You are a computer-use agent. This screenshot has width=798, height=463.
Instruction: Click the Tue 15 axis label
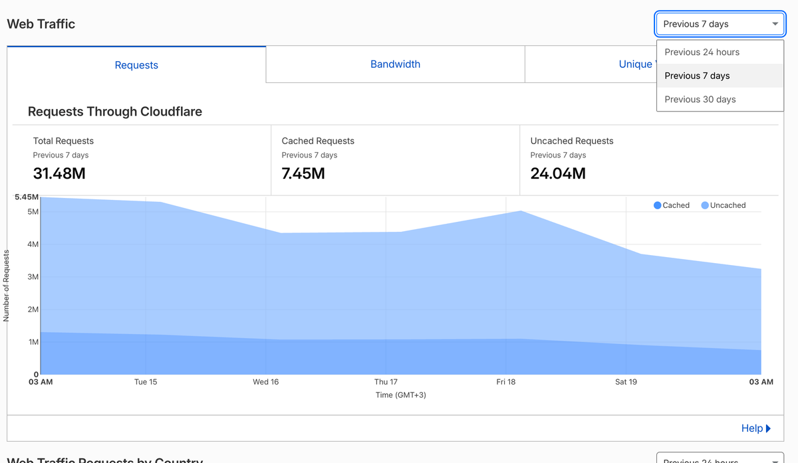pos(146,382)
